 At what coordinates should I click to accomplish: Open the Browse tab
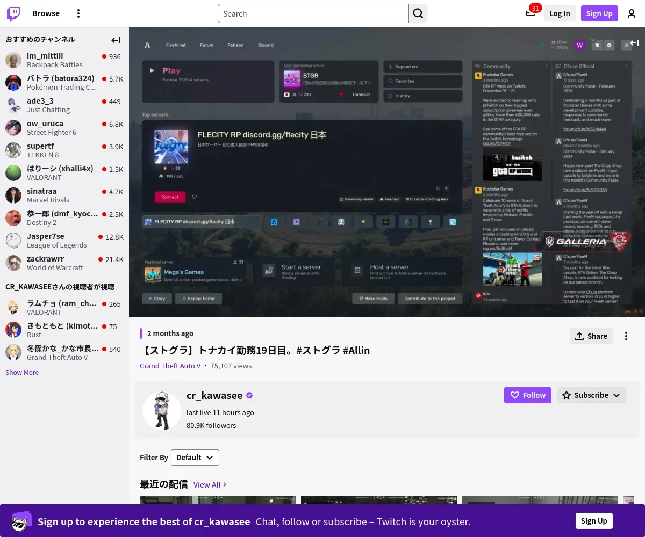(46, 13)
